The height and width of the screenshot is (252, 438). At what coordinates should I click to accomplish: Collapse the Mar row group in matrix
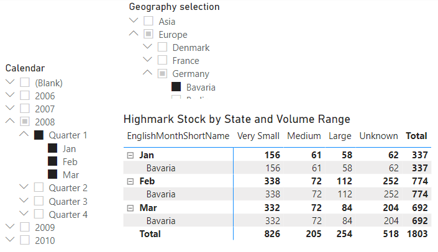click(130, 207)
